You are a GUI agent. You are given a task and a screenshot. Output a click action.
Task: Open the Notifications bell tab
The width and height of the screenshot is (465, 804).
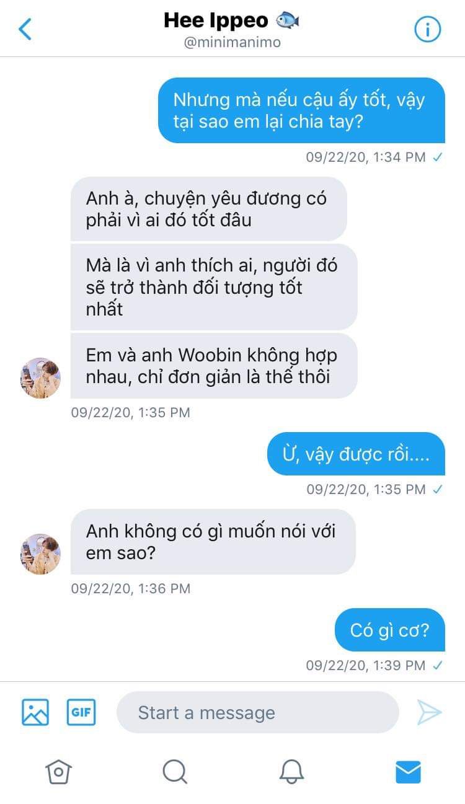click(x=291, y=772)
